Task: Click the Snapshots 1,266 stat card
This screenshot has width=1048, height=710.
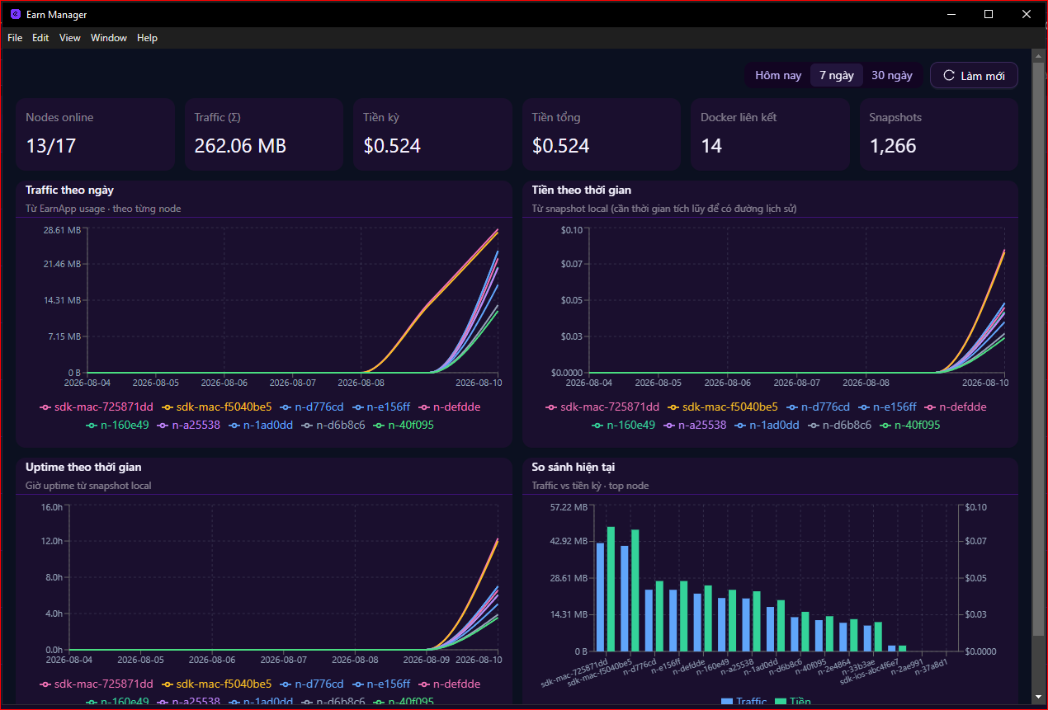Action: (x=938, y=134)
